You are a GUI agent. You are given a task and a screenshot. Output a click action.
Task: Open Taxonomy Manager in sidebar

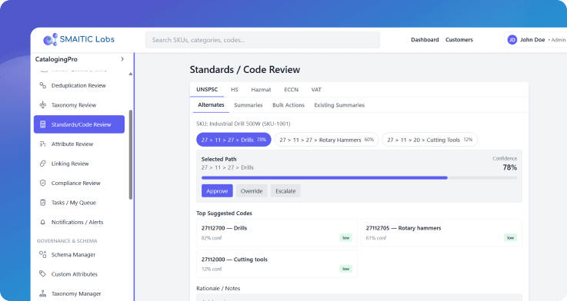point(78,293)
